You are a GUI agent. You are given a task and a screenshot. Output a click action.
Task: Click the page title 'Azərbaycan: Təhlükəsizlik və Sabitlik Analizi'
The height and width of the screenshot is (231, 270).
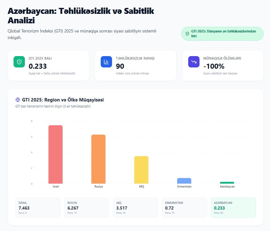tap(81, 15)
